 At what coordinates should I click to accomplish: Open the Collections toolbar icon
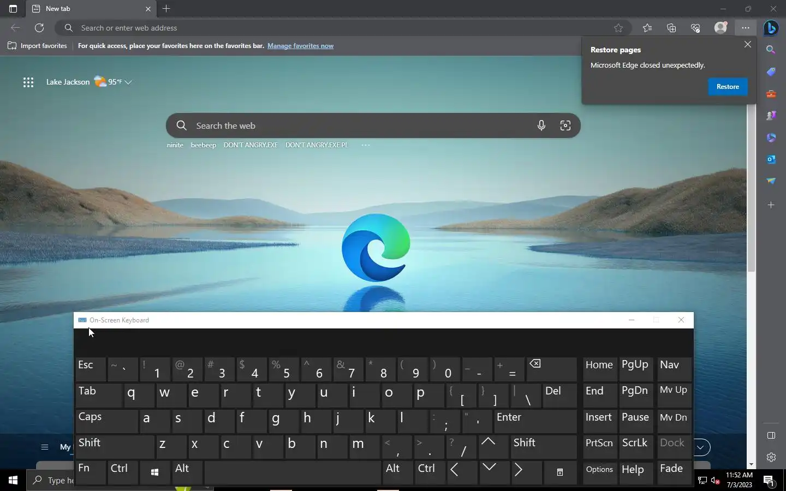(x=671, y=28)
